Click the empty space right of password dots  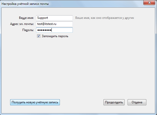pos(62,30)
